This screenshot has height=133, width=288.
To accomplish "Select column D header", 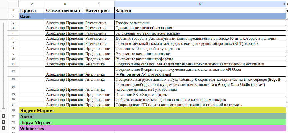I will tap(200, 4).
